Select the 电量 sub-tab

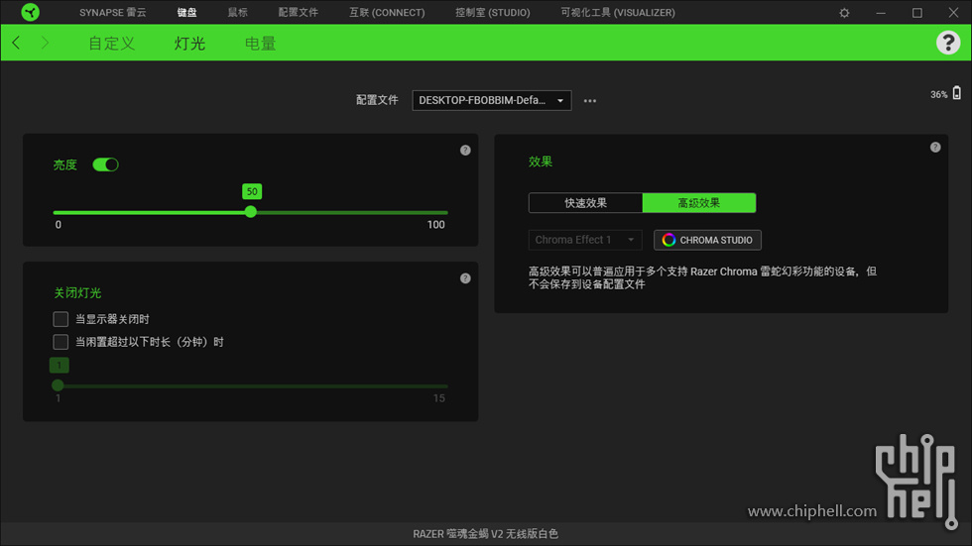pos(260,44)
